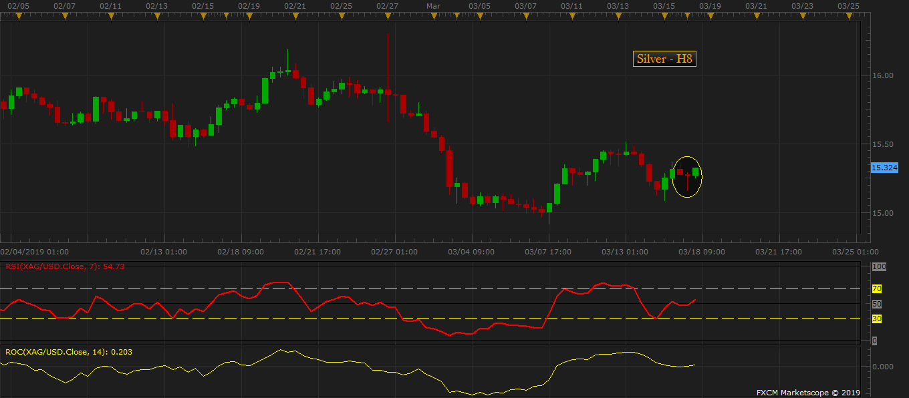Click the '03/25 01:00' time axis label

click(856, 252)
